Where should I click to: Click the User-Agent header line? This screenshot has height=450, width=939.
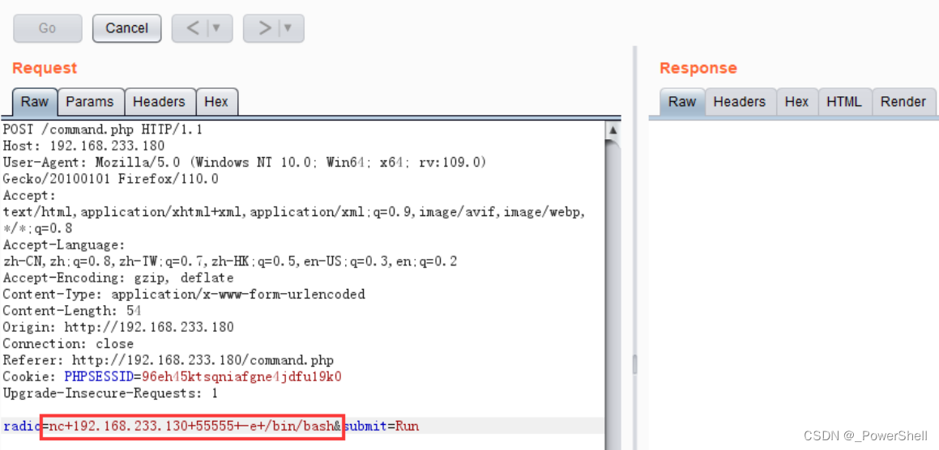tap(245, 162)
